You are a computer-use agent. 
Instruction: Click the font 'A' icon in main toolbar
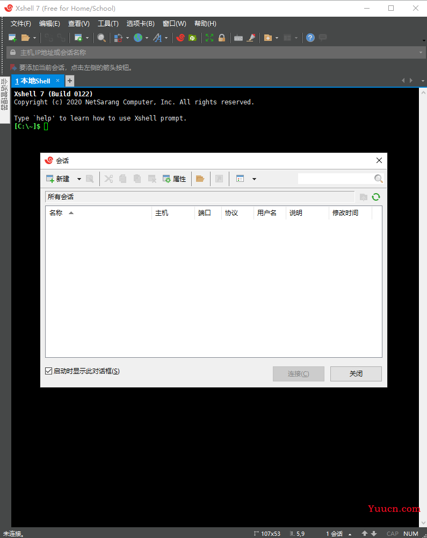point(157,38)
